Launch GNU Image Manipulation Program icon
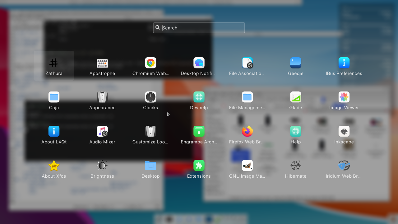Screen dimensions: 398x224 pyautogui.click(x=248, y=166)
